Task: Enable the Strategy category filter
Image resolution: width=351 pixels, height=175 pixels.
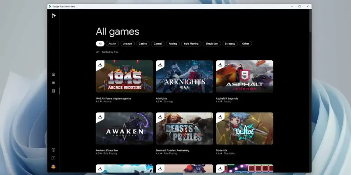Action: pos(230,44)
